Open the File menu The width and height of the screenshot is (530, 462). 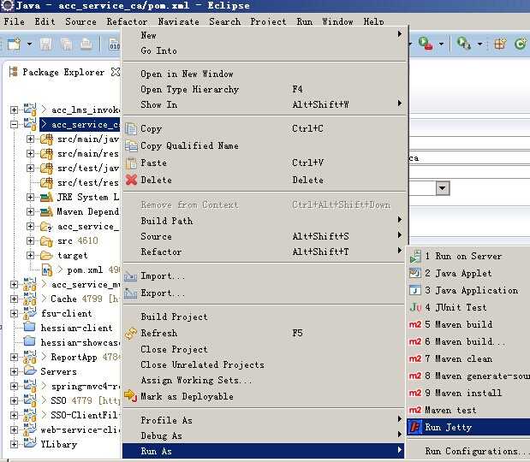point(14,21)
